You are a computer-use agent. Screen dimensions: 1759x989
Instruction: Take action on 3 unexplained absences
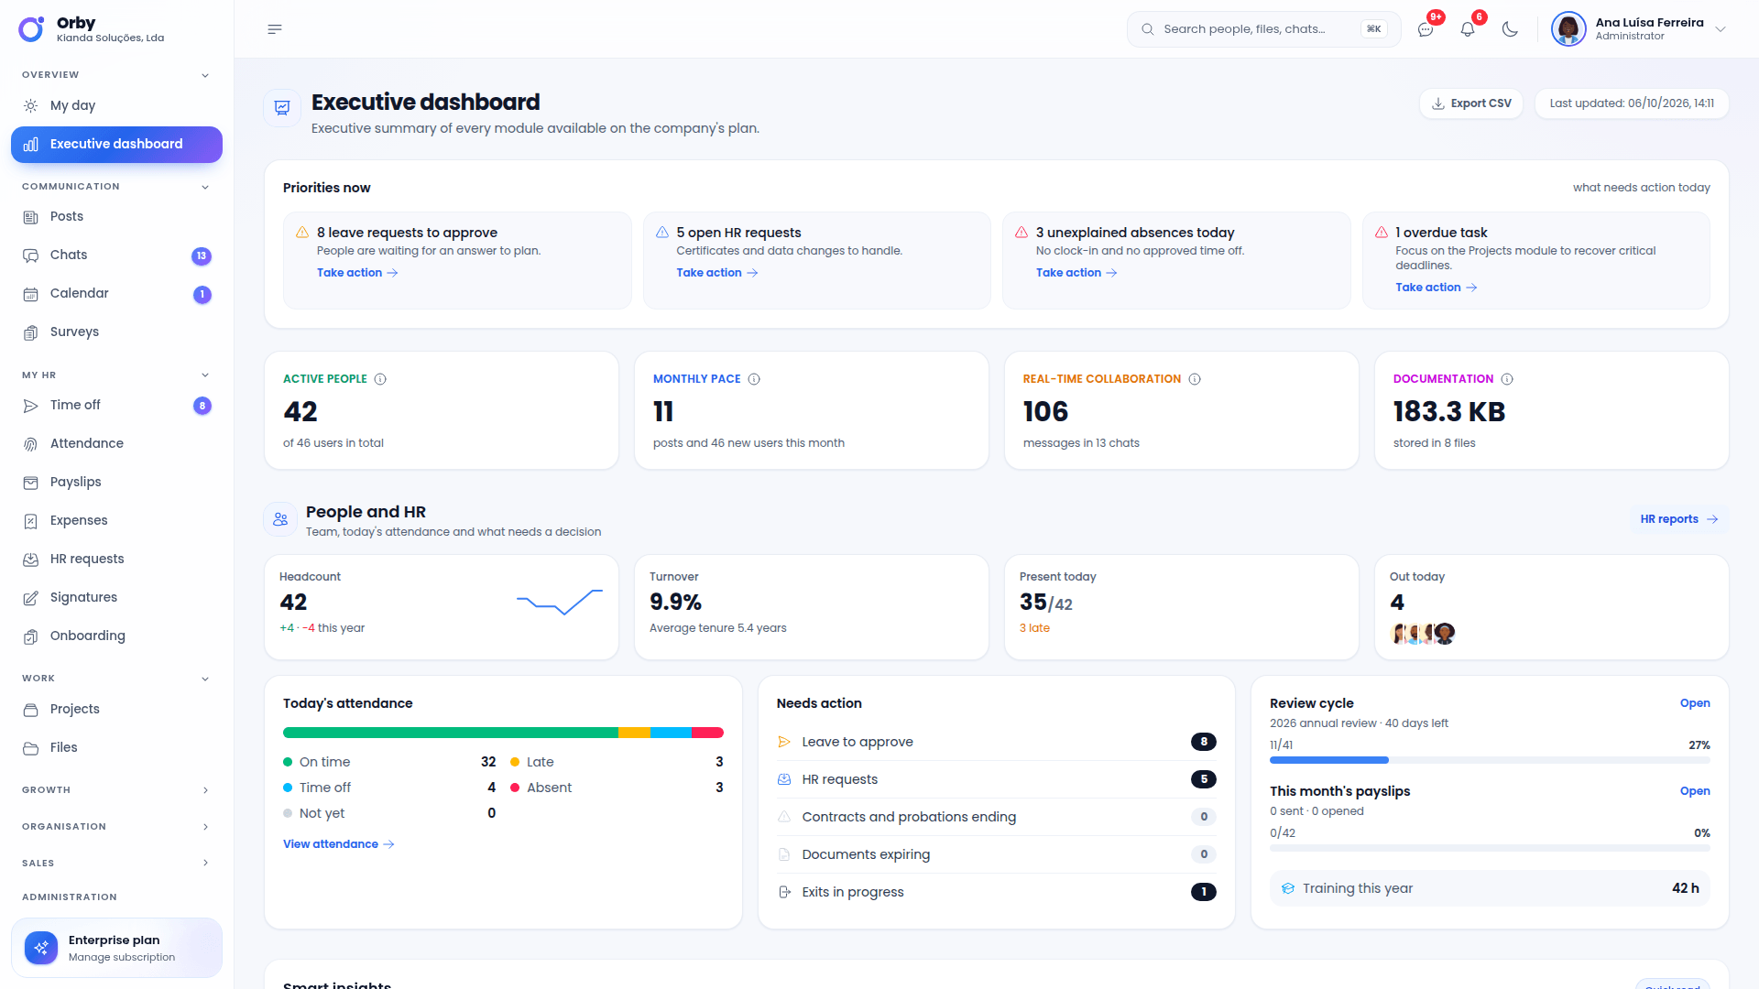(x=1076, y=273)
